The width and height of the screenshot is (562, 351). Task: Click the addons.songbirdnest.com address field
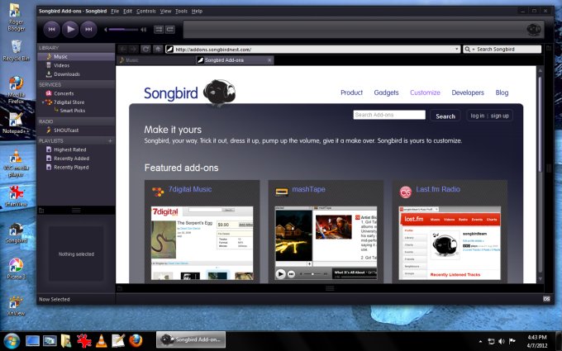[x=312, y=50]
